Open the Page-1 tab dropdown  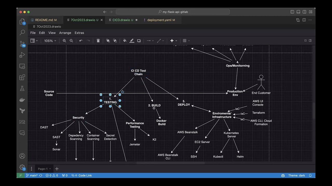[x=44, y=169]
